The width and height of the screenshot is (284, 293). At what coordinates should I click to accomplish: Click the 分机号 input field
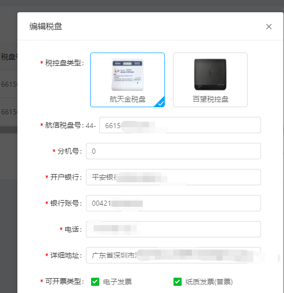[x=173, y=151]
